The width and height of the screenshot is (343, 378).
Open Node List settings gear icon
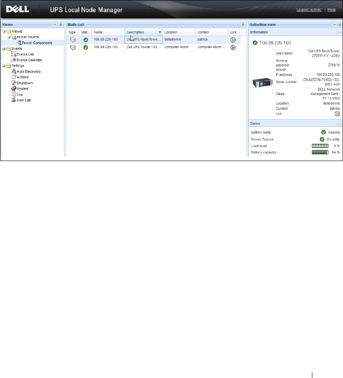pos(243,24)
